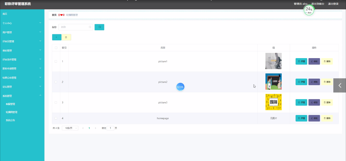Viewport: 346px width, 161px height.
Task: Expand 论坛管理 sidebar menu
Action: 22,87
